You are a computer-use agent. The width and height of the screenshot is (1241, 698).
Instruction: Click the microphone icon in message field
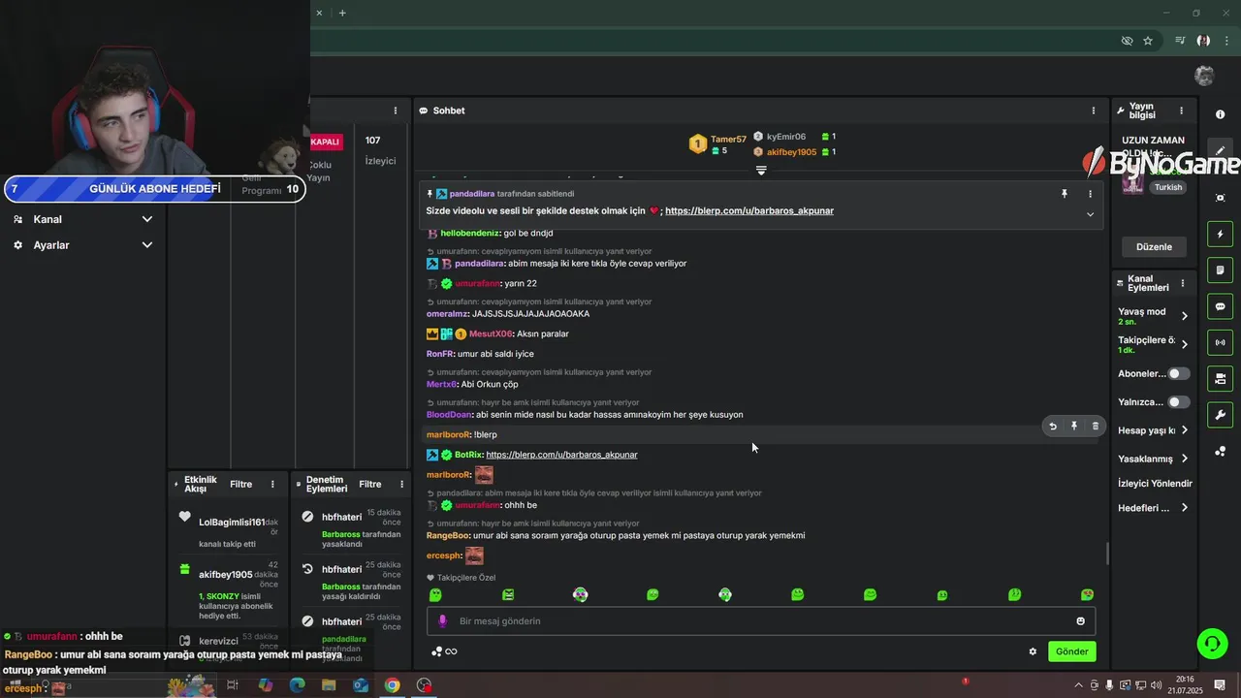tap(443, 620)
